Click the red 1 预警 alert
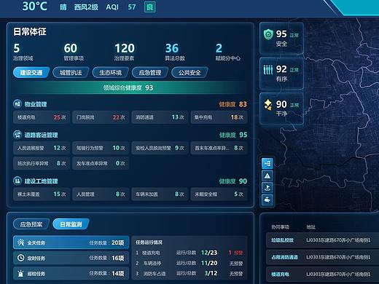 pyautogui.click(x=235, y=253)
